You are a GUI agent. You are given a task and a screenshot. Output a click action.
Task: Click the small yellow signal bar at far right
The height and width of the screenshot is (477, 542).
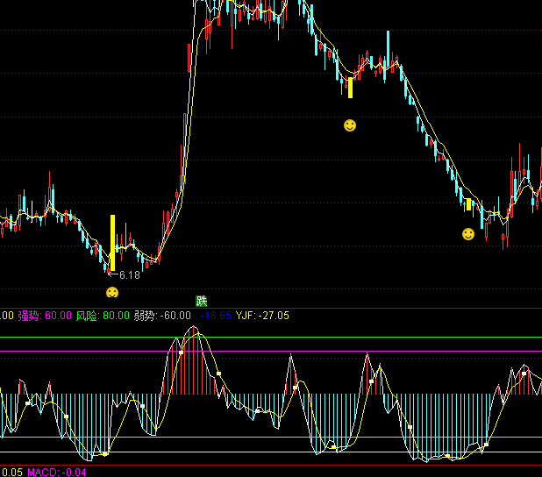pos(469,204)
